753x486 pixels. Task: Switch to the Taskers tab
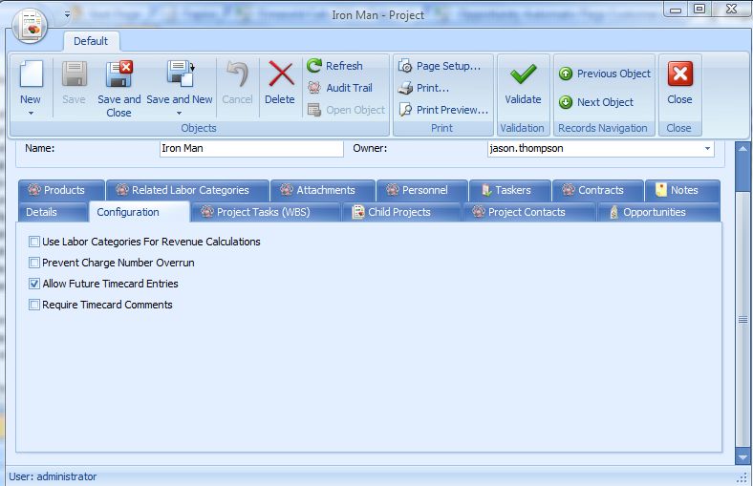[x=510, y=190]
